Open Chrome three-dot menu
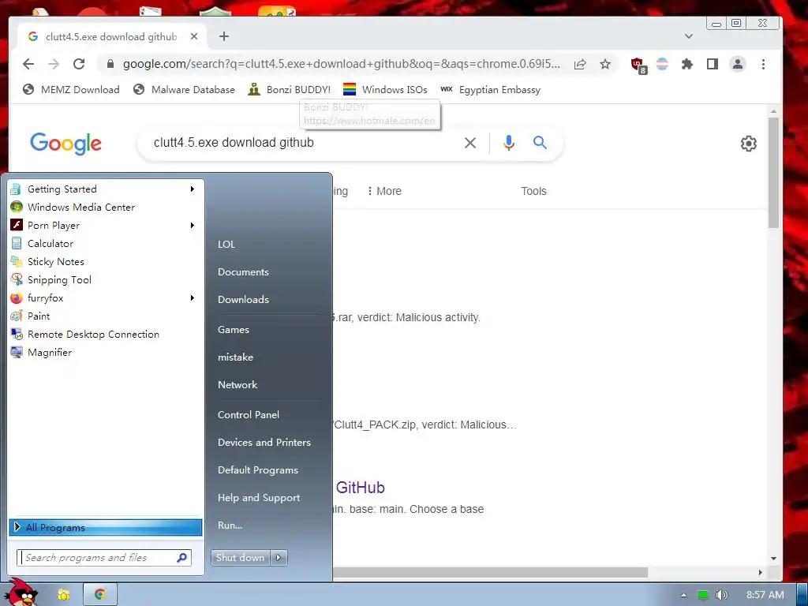The width and height of the screenshot is (808, 606). pos(763,64)
